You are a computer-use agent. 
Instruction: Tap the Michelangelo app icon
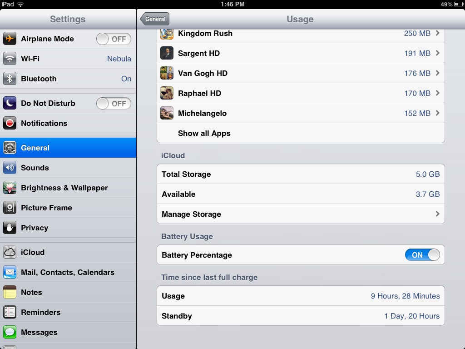[167, 113]
